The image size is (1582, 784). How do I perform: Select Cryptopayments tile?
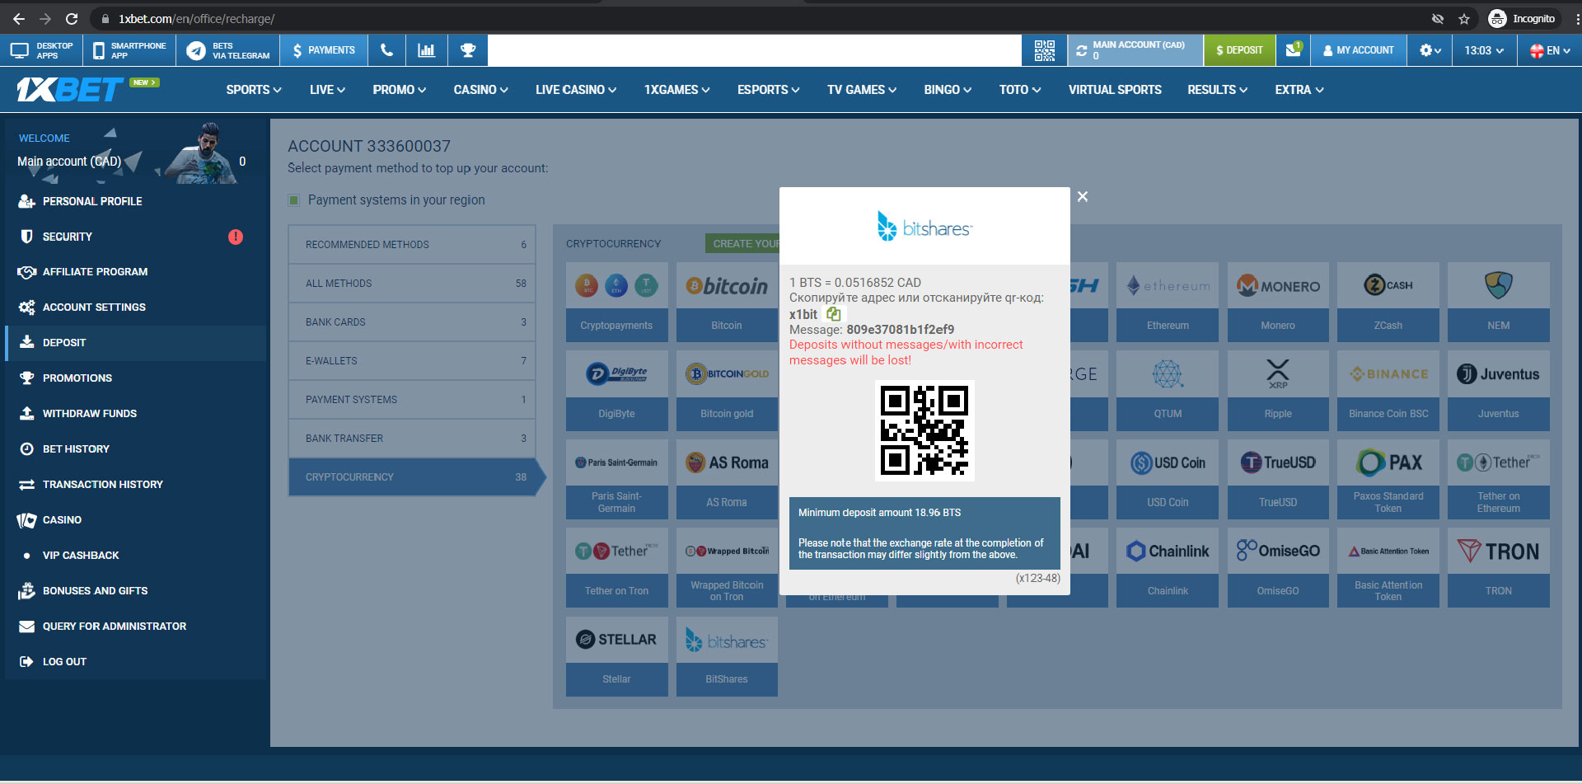point(616,302)
